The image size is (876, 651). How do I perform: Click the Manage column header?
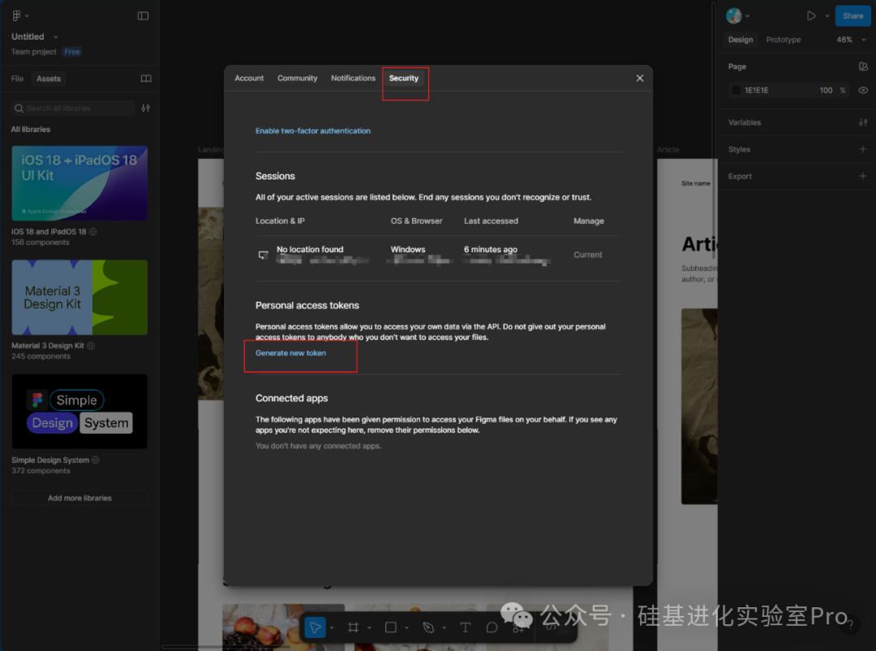(x=589, y=221)
